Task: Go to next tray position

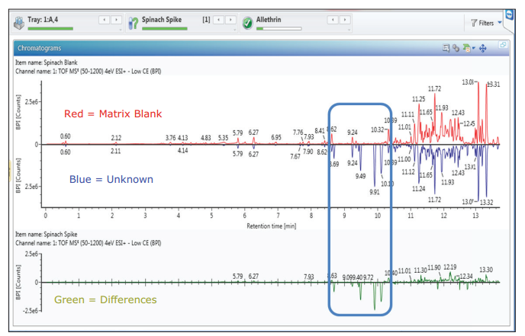Action: (x=116, y=20)
